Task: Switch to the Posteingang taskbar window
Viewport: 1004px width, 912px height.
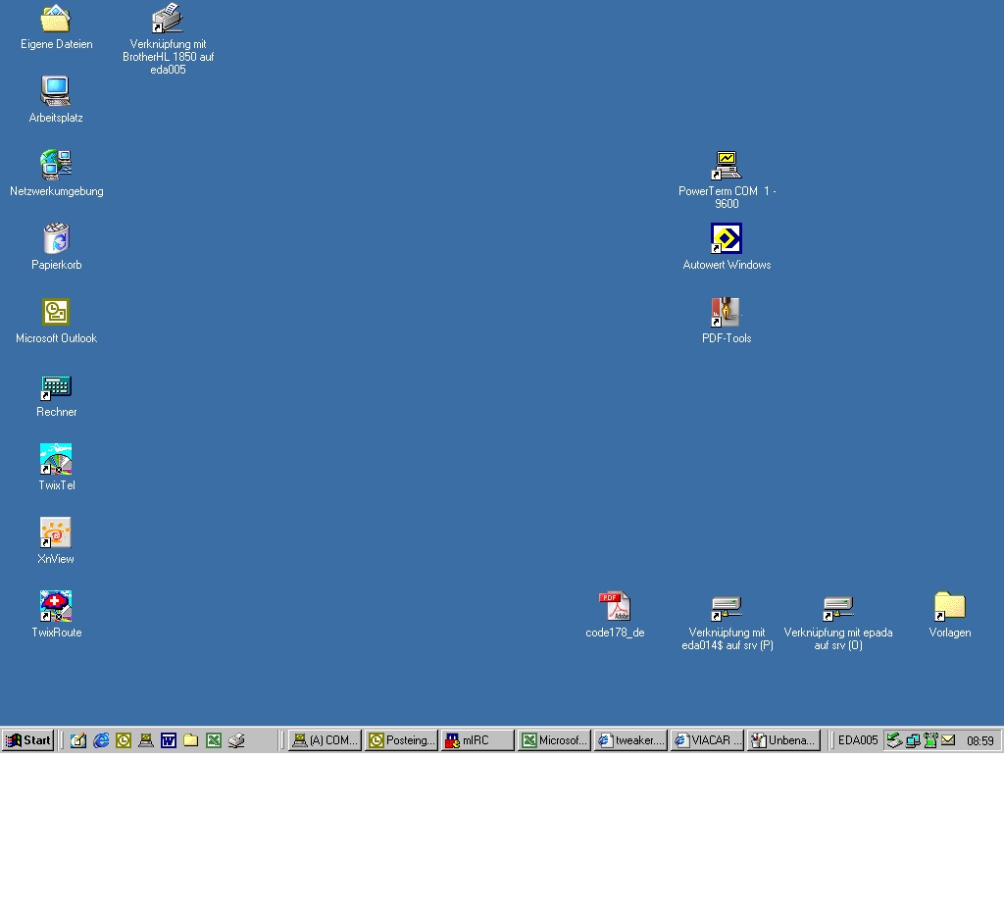Action: coord(401,740)
